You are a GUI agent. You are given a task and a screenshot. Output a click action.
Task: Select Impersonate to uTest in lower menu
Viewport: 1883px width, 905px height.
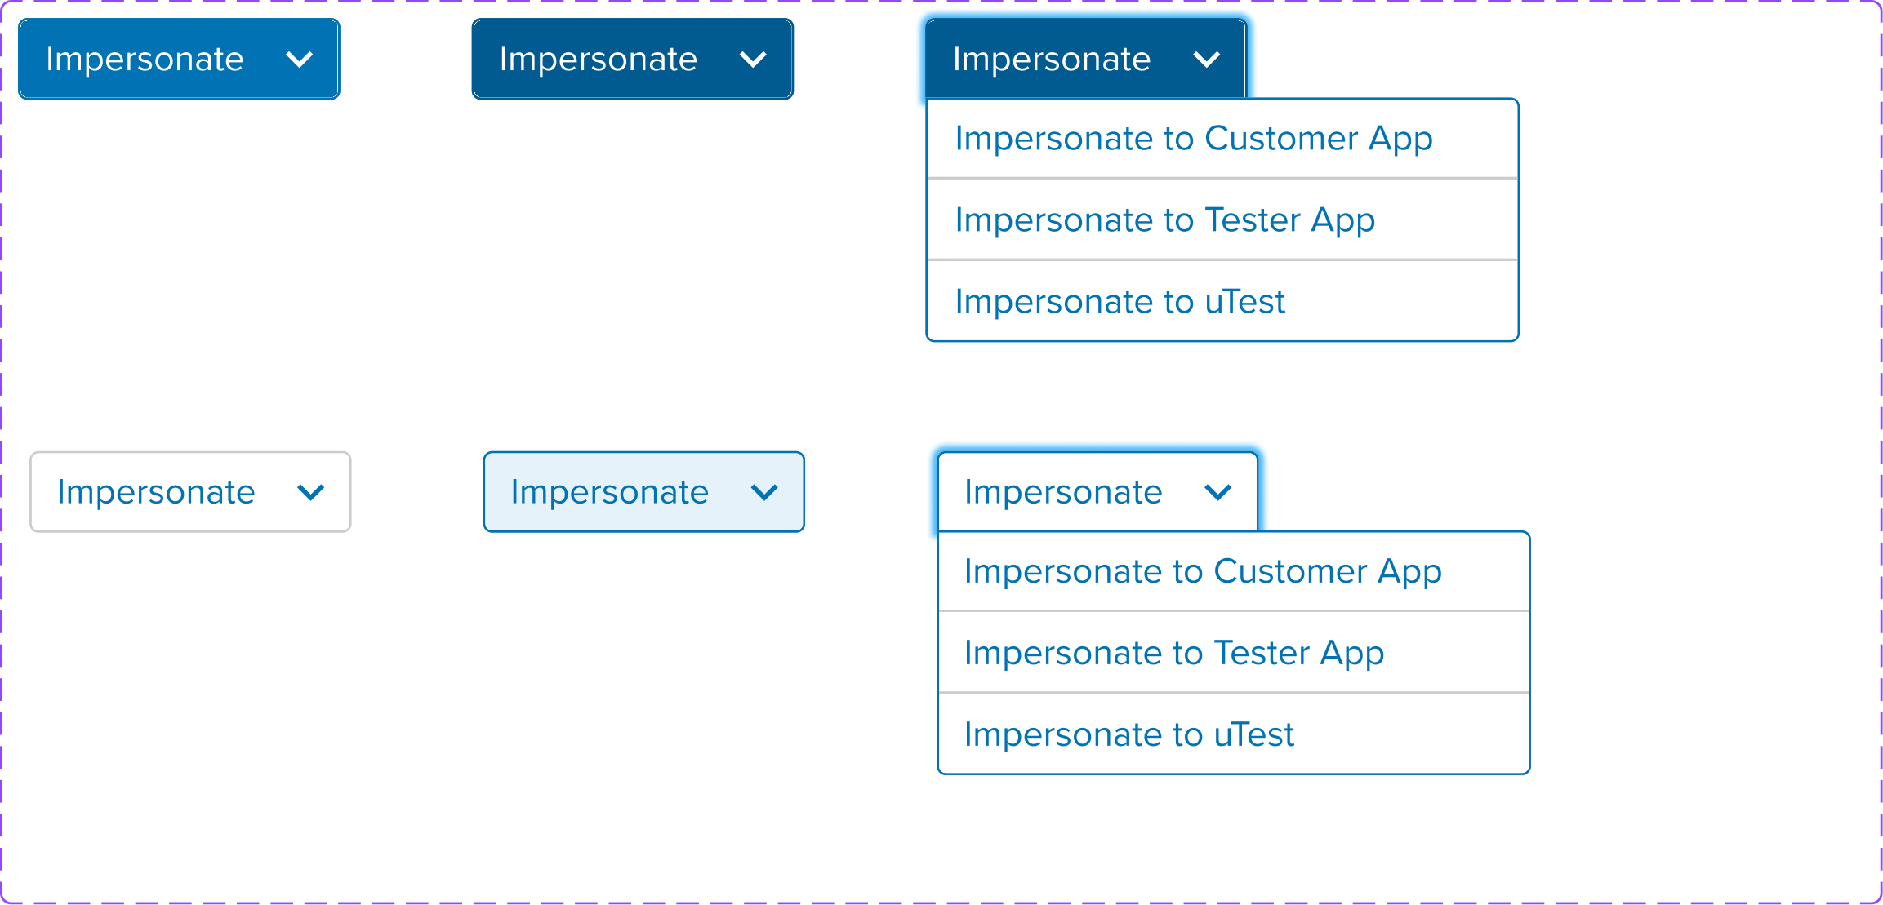[1234, 734]
